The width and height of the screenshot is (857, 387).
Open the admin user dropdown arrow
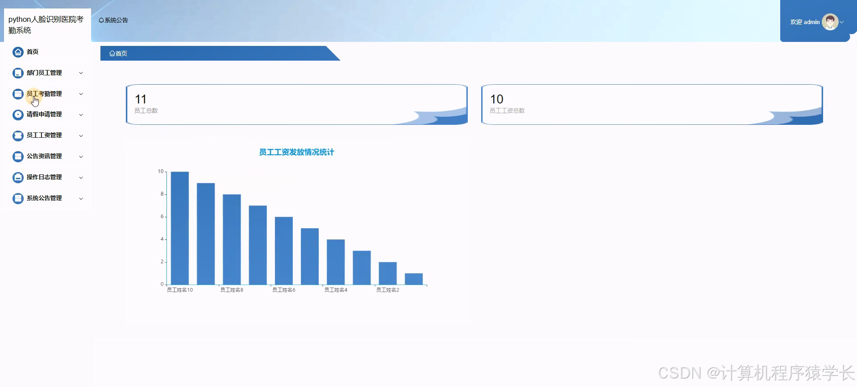(842, 22)
